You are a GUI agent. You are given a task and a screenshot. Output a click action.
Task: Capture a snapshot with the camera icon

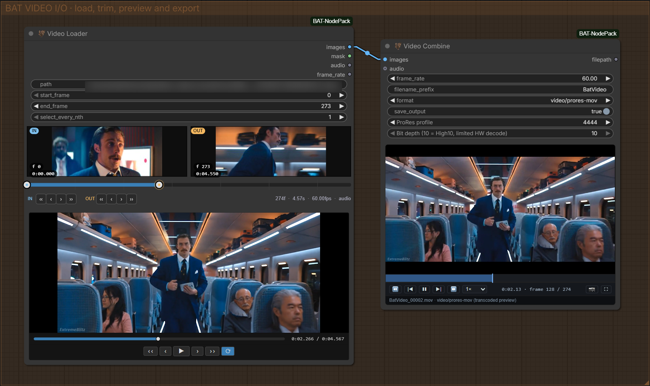coord(592,289)
